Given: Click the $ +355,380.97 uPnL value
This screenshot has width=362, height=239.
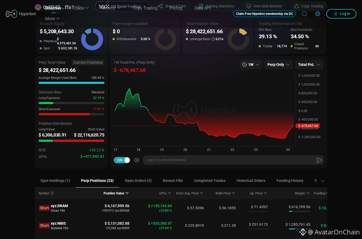Looking at the screenshot, I should (160, 223).
